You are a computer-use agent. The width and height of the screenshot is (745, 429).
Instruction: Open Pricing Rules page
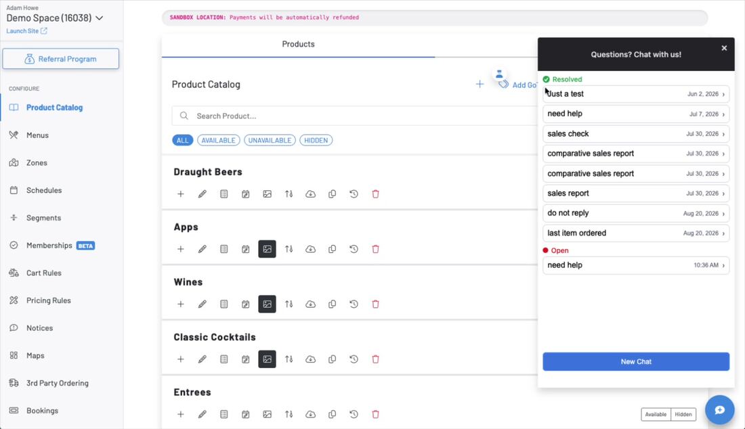(49, 300)
